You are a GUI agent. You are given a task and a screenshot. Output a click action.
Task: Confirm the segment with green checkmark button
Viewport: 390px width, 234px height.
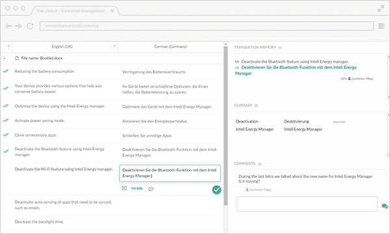[x=216, y=190]
